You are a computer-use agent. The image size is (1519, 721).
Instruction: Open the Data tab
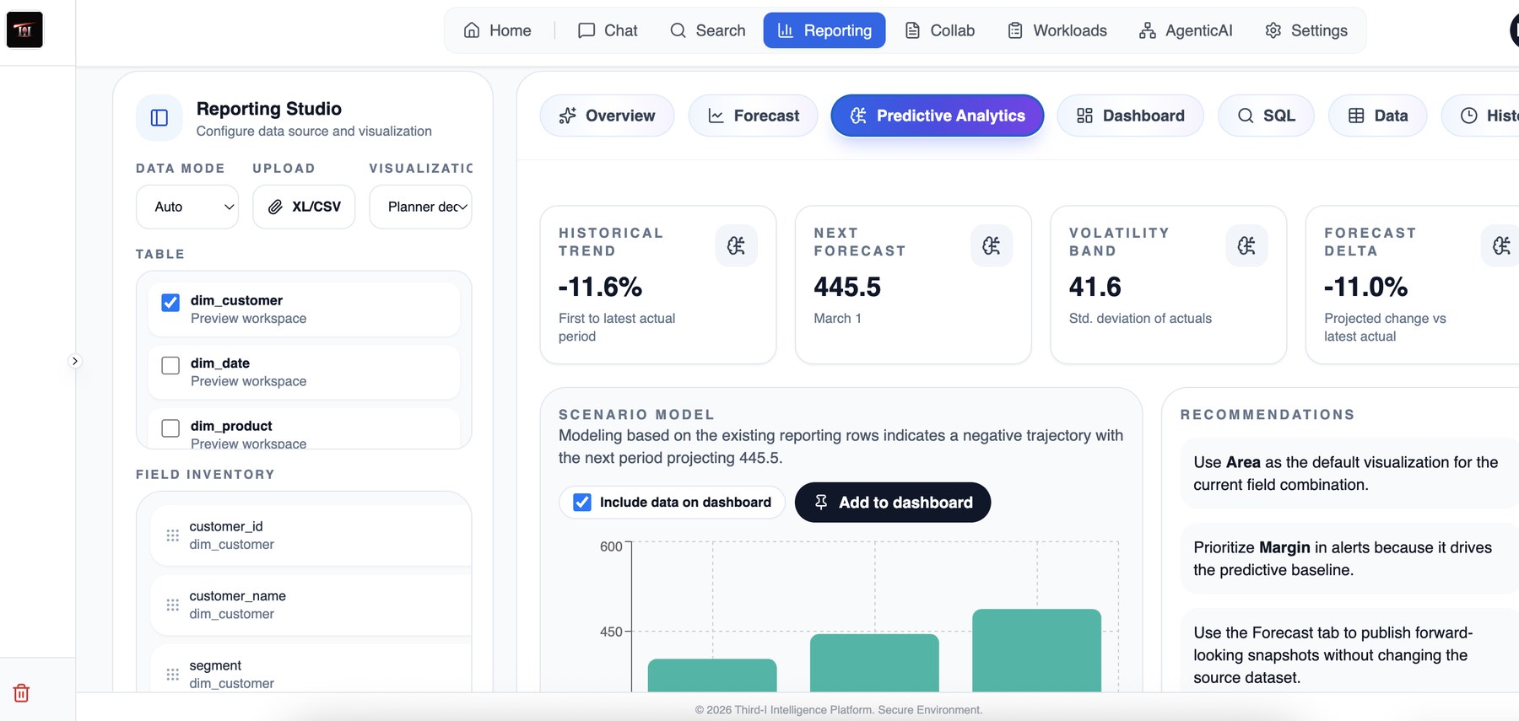pos(1378,116)
